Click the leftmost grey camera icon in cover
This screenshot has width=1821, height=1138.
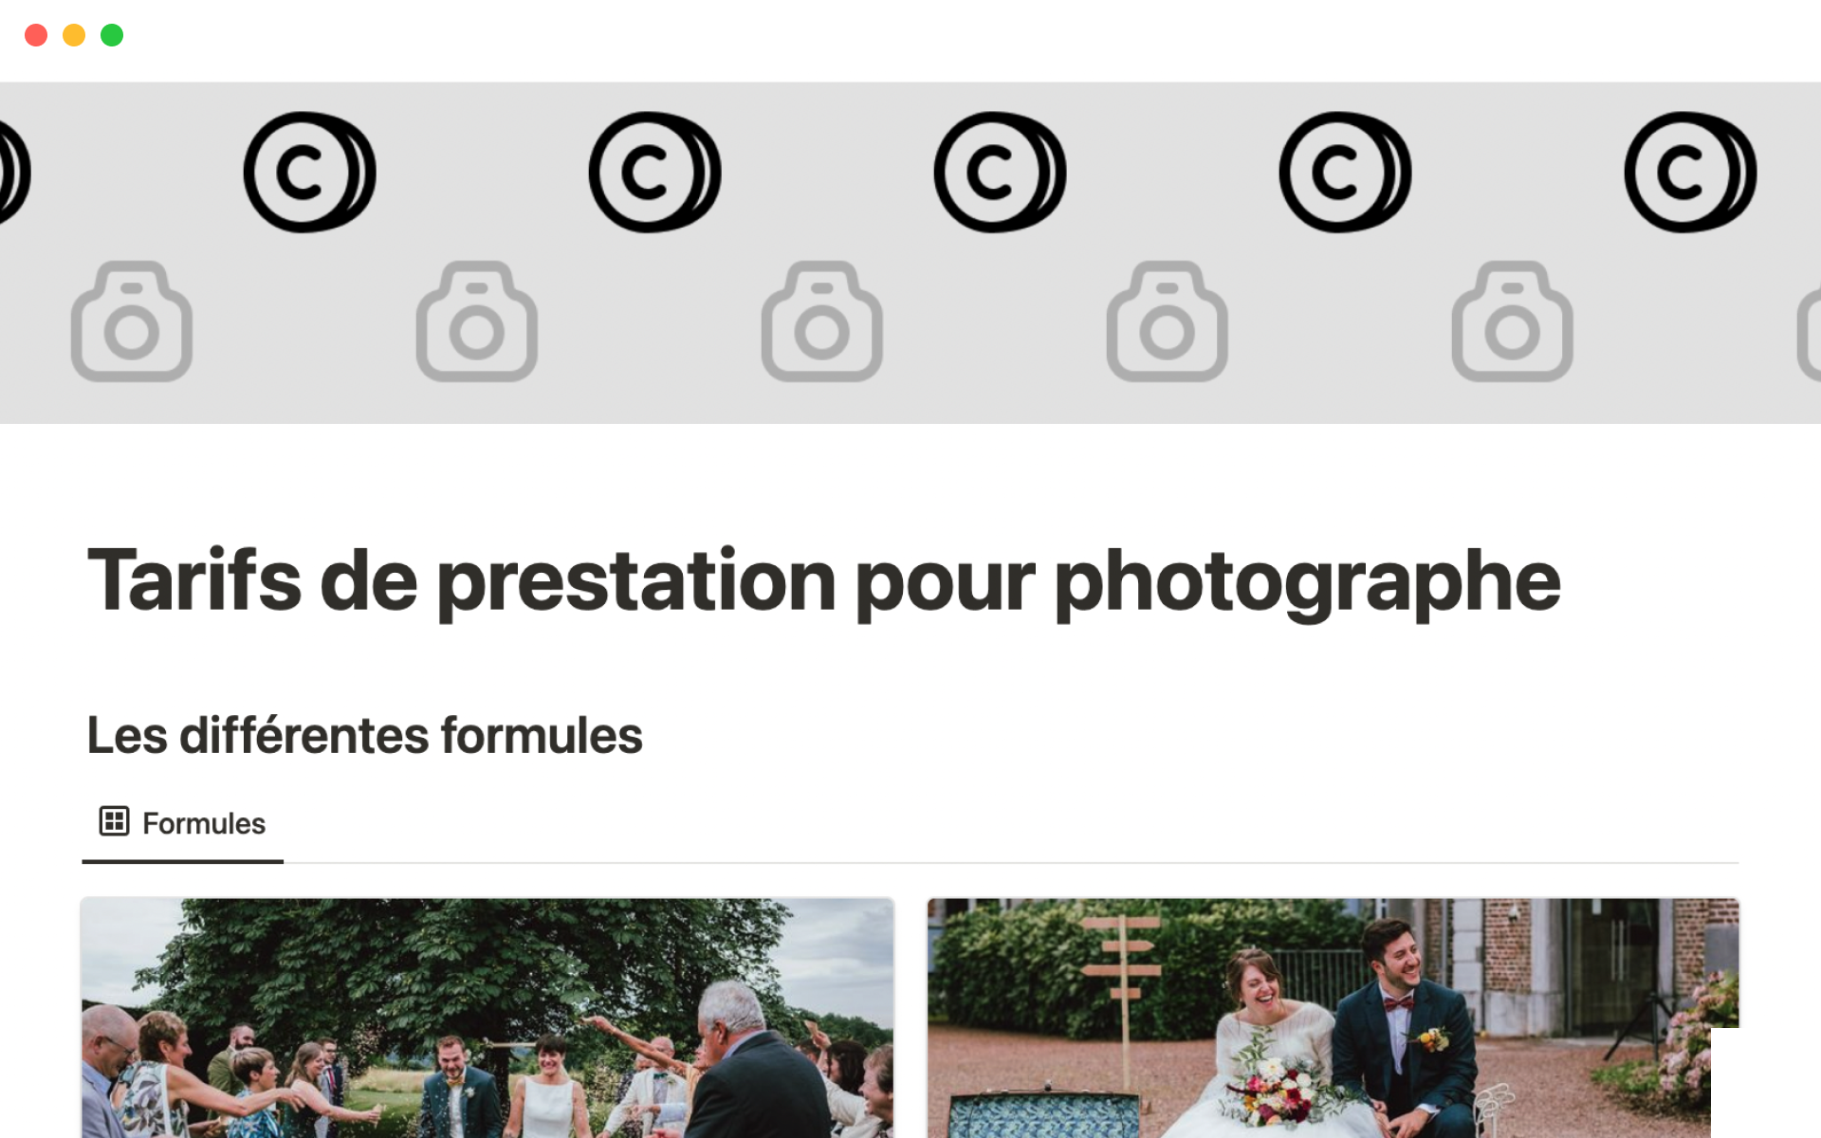point(132,321)
